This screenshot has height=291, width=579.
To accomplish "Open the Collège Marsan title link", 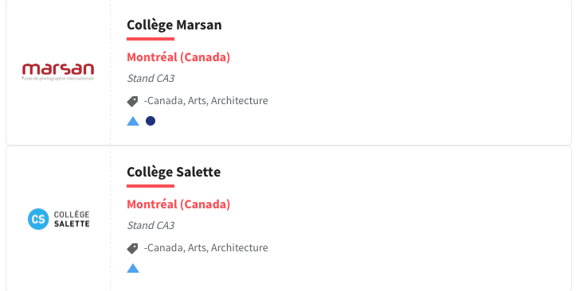I will (x=174, y=25).
